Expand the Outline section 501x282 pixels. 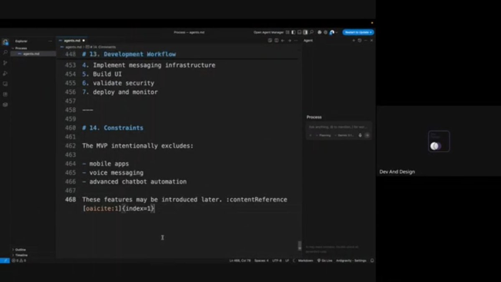pos(20,249)
